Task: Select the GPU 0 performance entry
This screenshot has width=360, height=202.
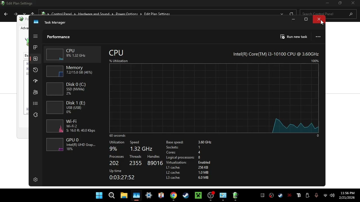Action: [x=73, y=144]
